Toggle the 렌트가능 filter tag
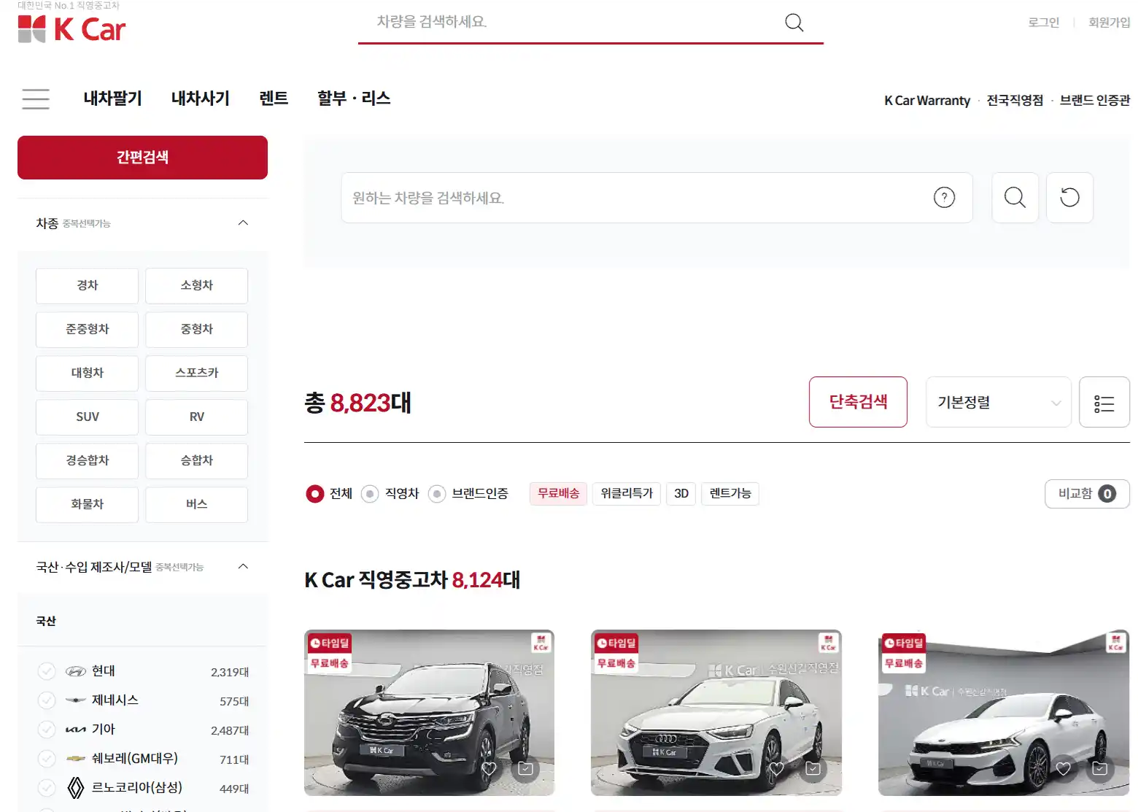This screenshot has height=812, width=1138. pos(730,494)
